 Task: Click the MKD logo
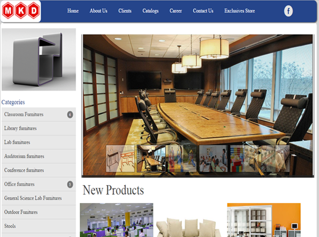tap(21, 11)
